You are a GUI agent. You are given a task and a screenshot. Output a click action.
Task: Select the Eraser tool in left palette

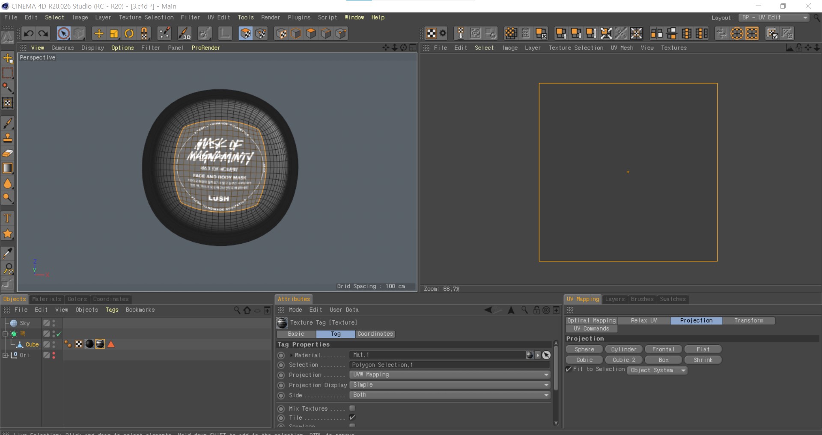pyautogui.click(x=8, y=153)
